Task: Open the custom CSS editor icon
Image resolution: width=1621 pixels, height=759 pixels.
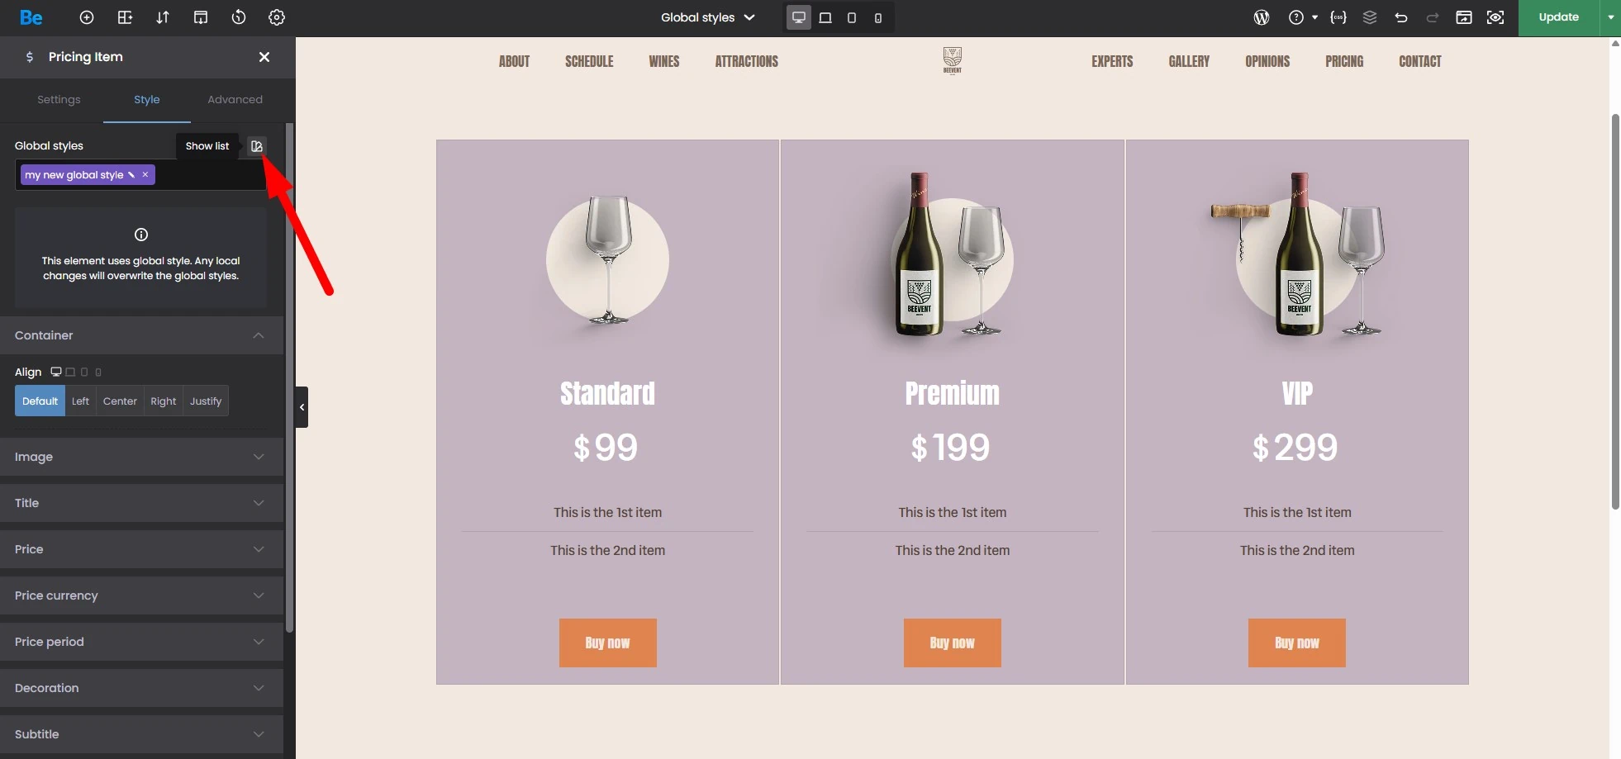Action: (x=1338, y=17)
